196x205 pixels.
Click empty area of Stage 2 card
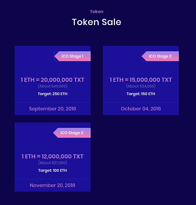[121, 61]
